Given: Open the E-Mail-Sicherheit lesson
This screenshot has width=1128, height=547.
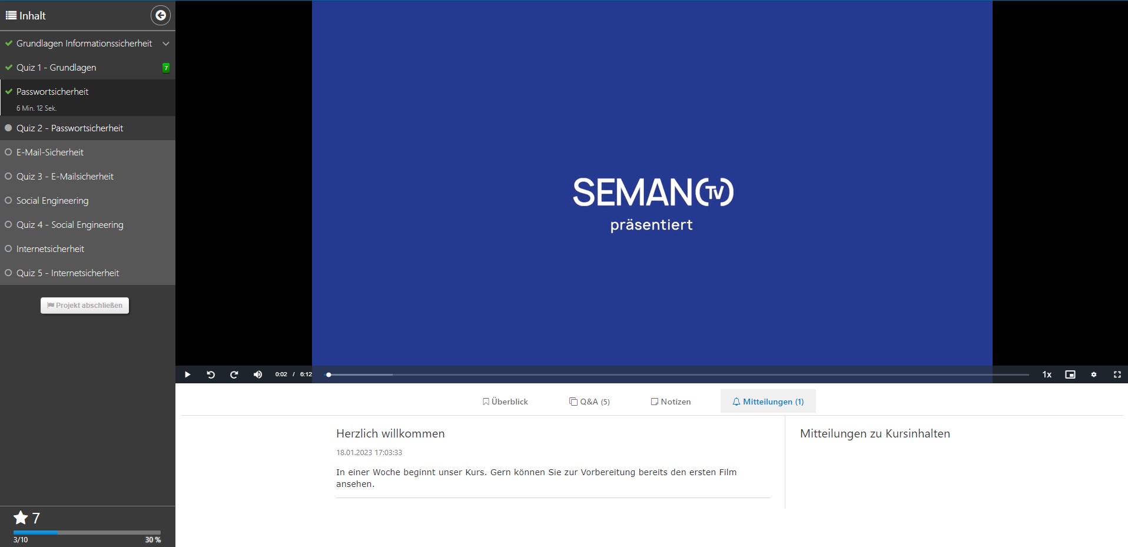Looking at the screenshot, I should (88, 152).
